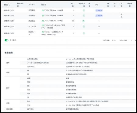Viewport: 137px width, 113px height.
Task: Click the order date in the ラジカット row
Action: tap(9, 33)
